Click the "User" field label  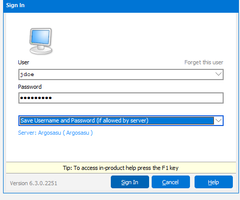[x=23, y=62]
